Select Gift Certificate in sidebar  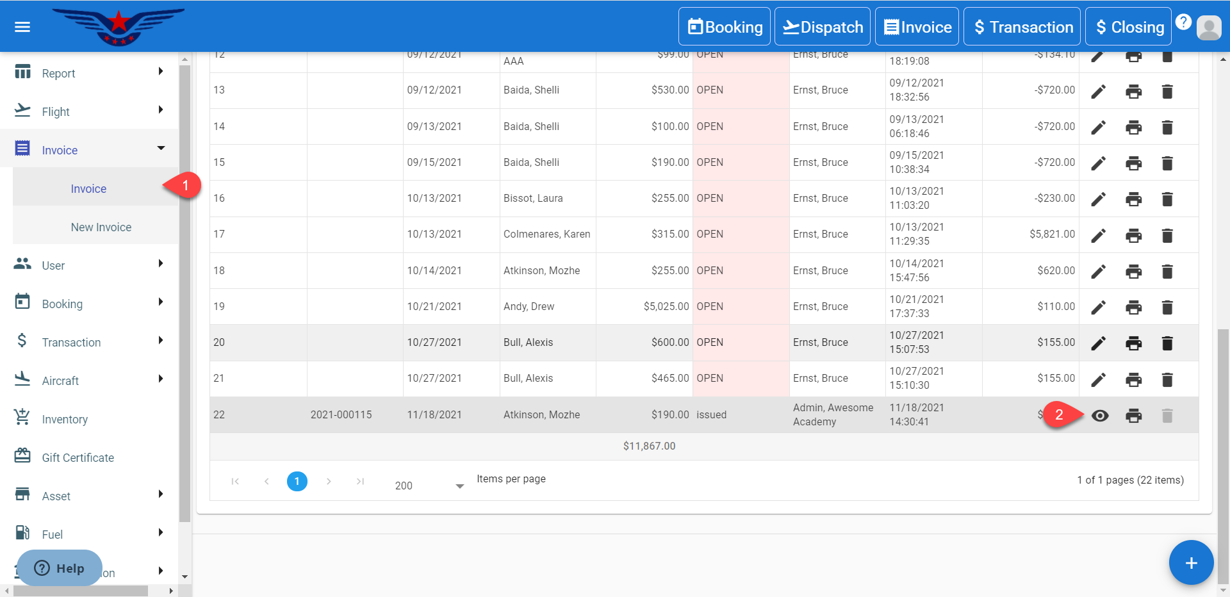click(x=78, y=457)
